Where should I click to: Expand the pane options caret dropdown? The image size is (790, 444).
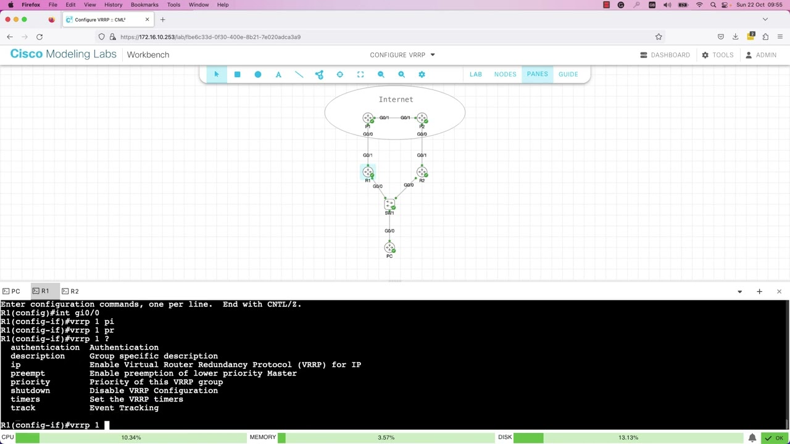point(739,292)
